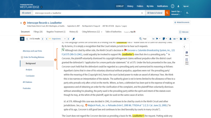Create alert with the bell icon
Screen dimensions: 211x118
click(x=170, y=39)
